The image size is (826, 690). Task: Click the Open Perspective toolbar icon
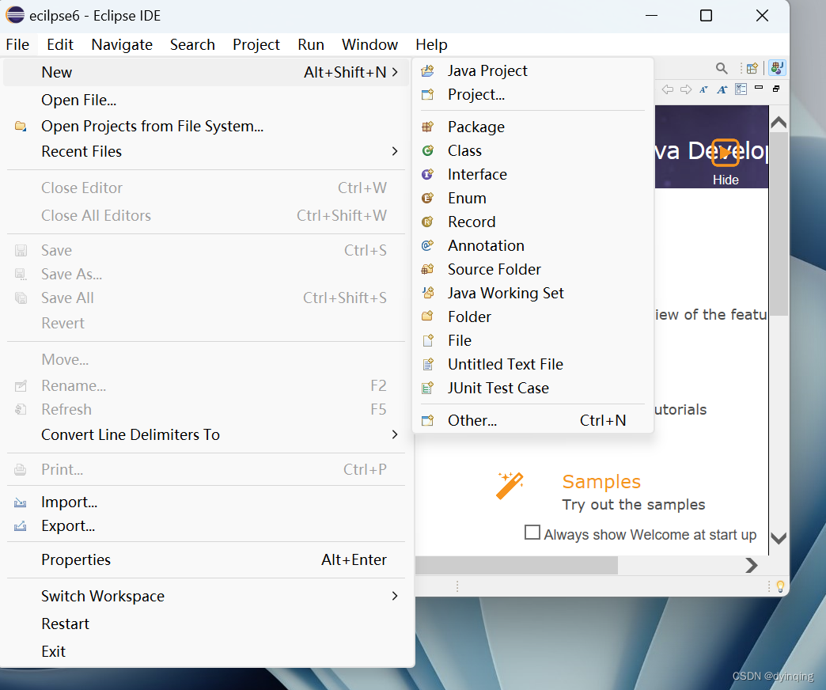pyautogui.click(x=752, y=69)
